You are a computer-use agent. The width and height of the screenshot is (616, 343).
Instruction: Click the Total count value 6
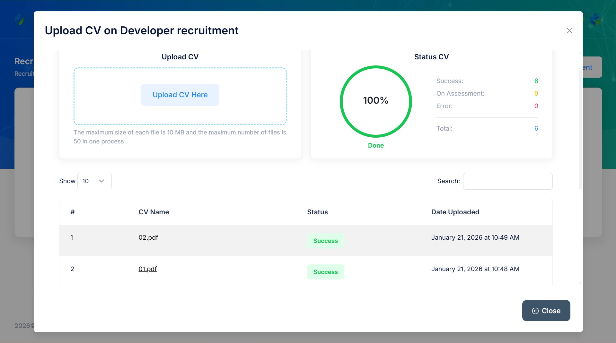pyautogui.click(x=536, y=128)
